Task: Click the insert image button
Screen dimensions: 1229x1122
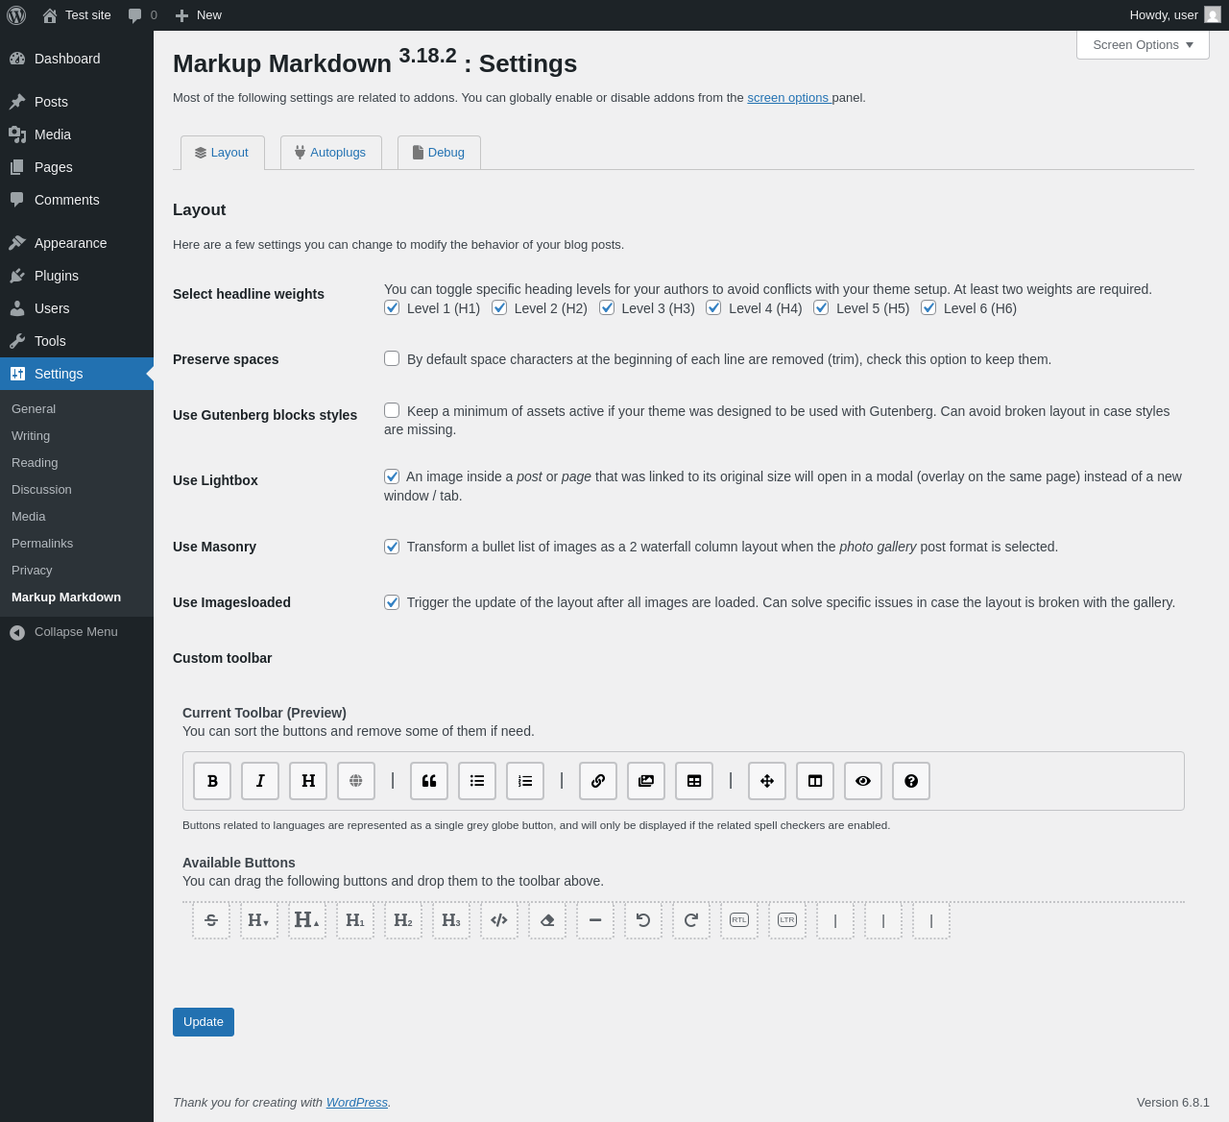Action: tap(646, 781)
